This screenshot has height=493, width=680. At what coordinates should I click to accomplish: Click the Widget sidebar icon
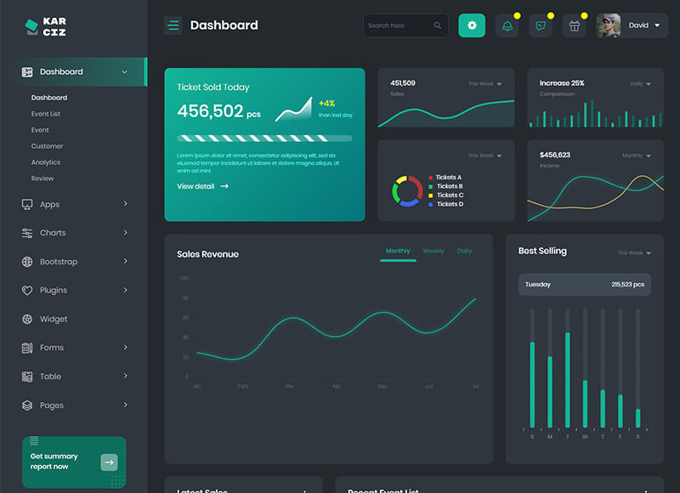tap(27, 319)
